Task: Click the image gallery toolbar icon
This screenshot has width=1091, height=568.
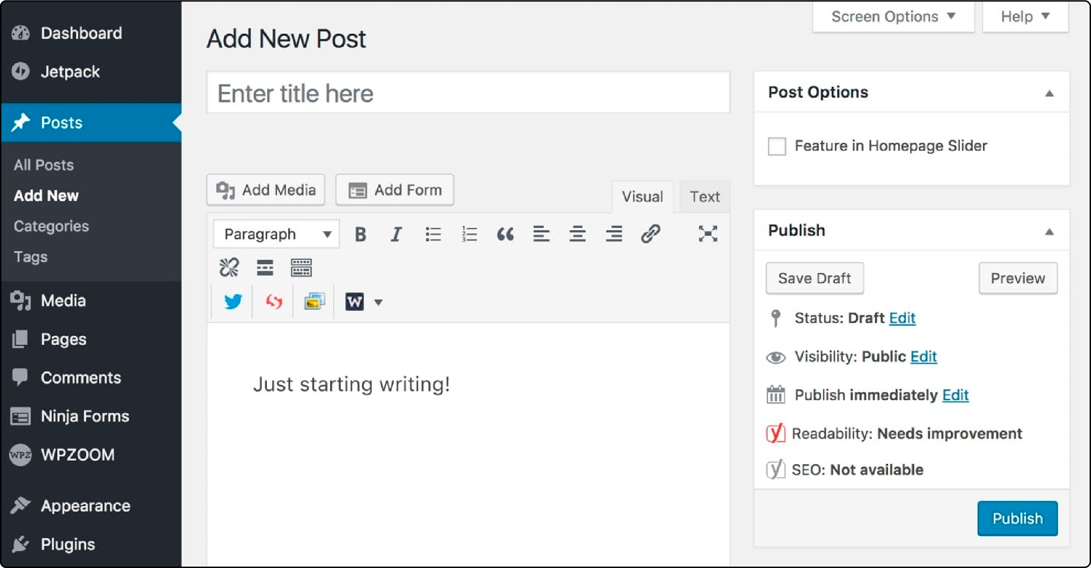Action: (315, 302)
